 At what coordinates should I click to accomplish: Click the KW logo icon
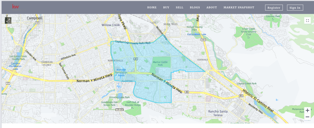[x=15, y=7]
